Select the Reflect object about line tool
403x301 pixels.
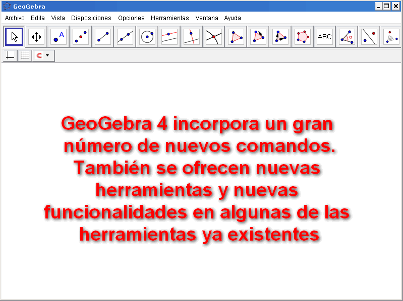(369, 37)
